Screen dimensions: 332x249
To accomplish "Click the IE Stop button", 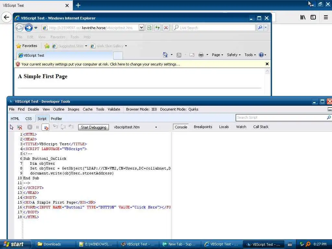I will (x=166, y=28).
